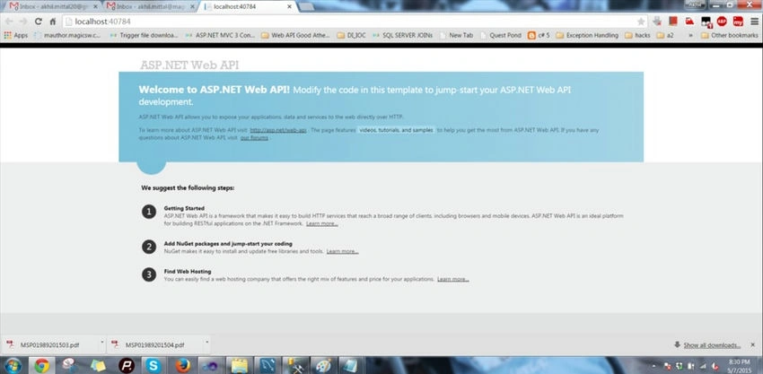Open the New Tab bookmark

click(x=456, y=36)
